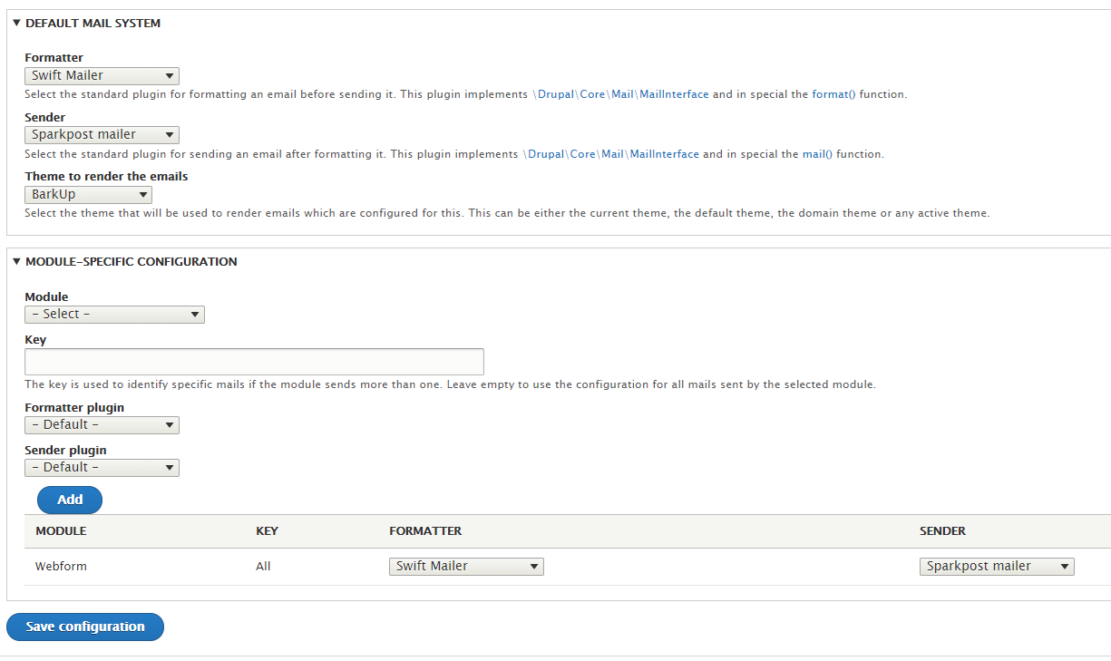Open the Formatter plugin dropdown
1111x661 pixels.
click(x=102, y=424)
